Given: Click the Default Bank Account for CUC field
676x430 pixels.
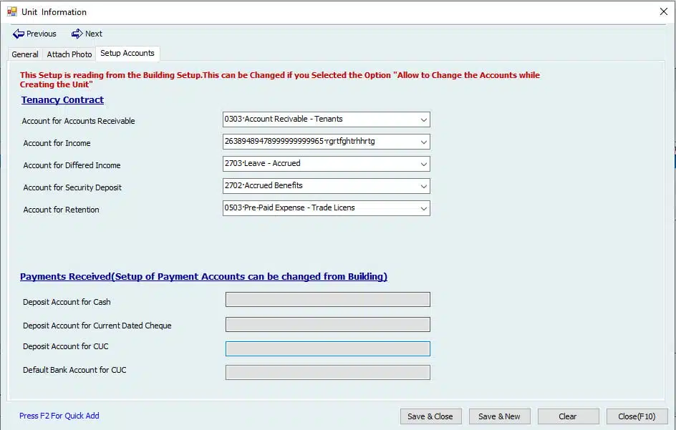Looking at the screenshot, I should 328,372.
